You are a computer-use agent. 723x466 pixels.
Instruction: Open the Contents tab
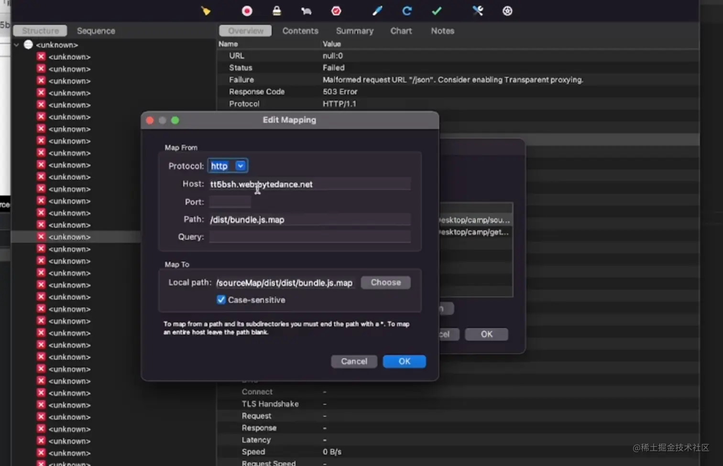pos(300,31)
